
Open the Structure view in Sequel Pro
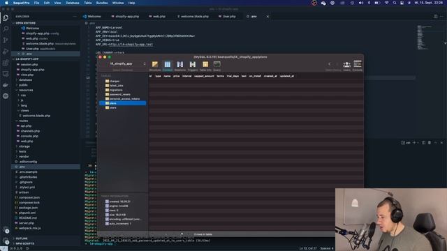(x=155, y=66)
